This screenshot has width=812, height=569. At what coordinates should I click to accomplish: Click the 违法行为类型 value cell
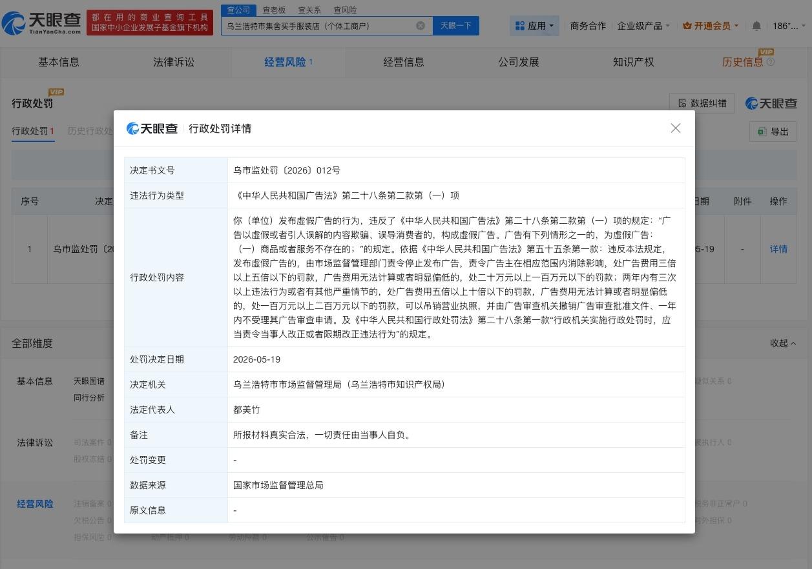[456, 195]
